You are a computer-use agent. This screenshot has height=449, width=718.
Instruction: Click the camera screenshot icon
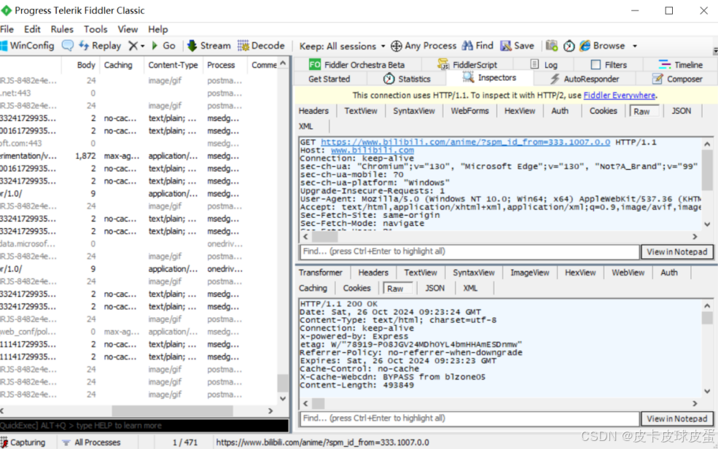[552, 46]
